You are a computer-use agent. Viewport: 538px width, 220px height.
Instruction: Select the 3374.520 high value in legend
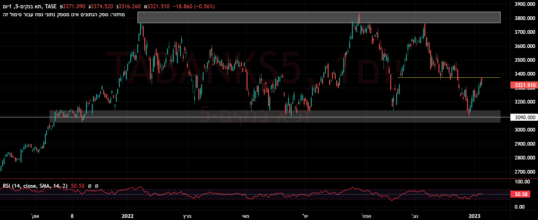(x=102, y=6)
